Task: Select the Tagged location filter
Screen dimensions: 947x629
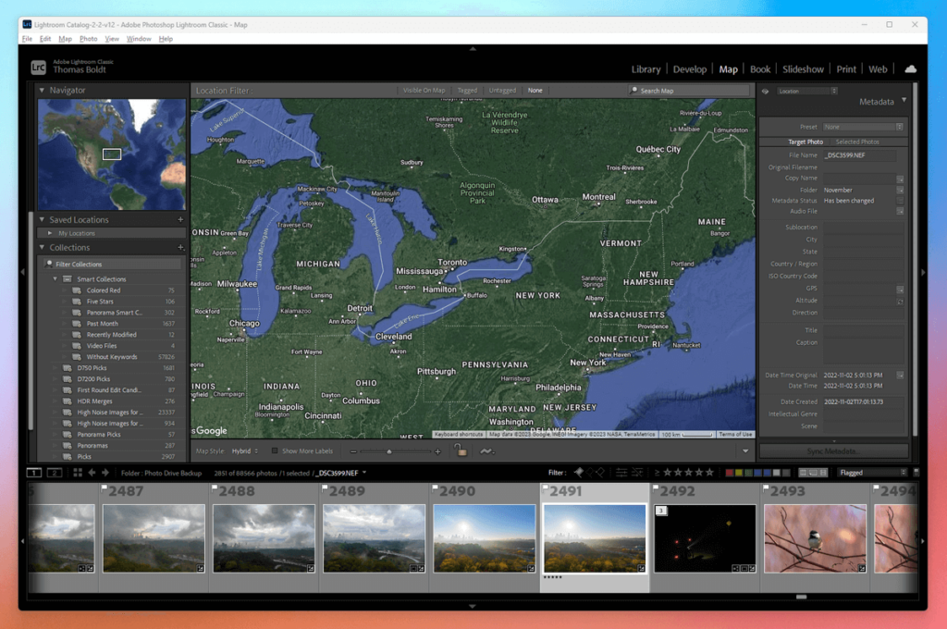Action: click(467, 91)
